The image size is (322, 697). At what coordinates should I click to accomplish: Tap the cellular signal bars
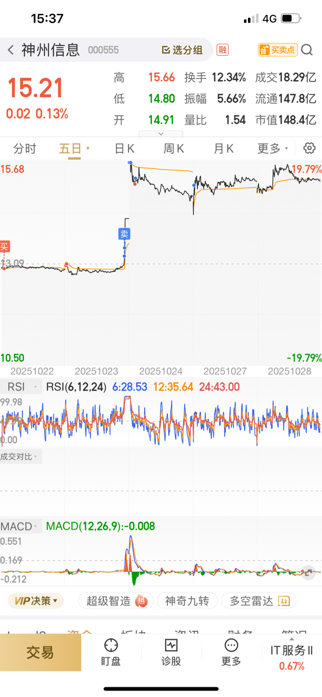[251, 19]
